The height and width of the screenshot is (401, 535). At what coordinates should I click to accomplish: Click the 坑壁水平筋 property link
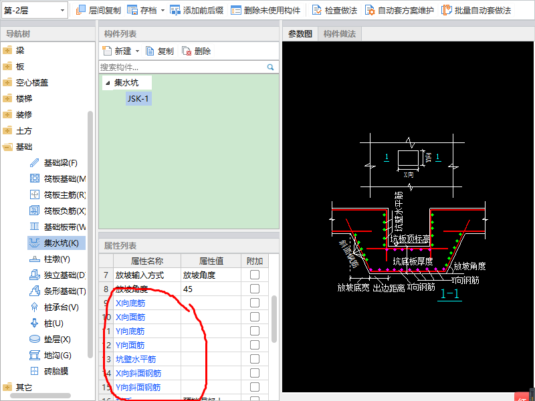[x=136, y=359]
